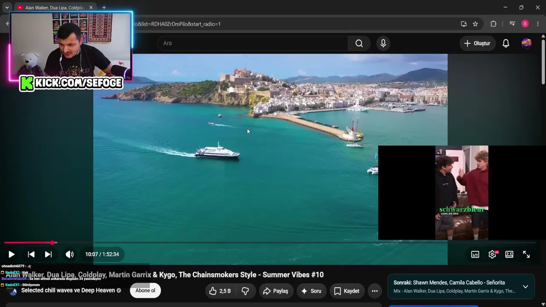Viewport: 546px width, 307px height.
Task: Click the red video progress bar
Action: tap(28, 243)
